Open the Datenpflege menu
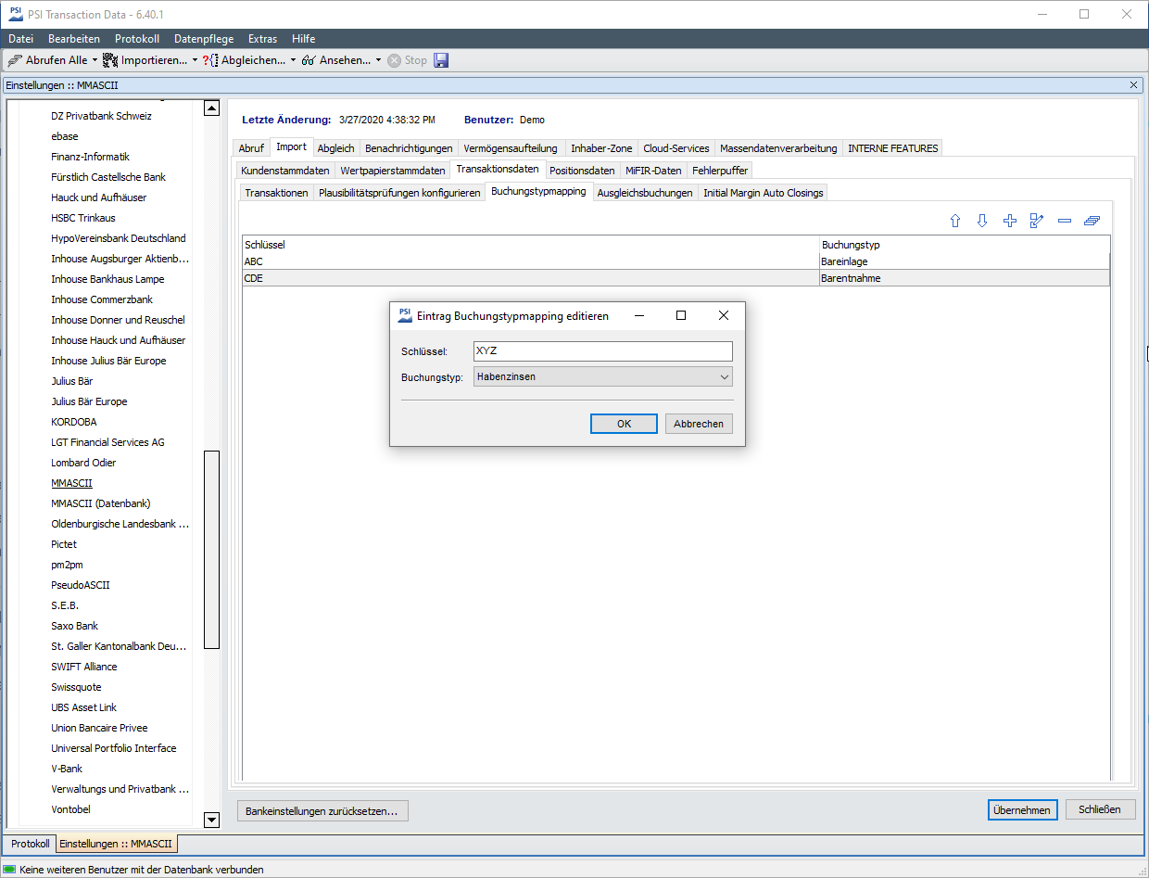This screenshot has height=878, width=1149. coord(204,39)
